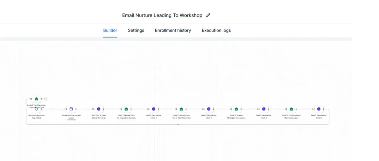The width and height of the screenshot is (379, 161).
Task: Select the Workshop Audience Tag Added trigger icon
Action: pyautogui.click(x=36, y=109)
